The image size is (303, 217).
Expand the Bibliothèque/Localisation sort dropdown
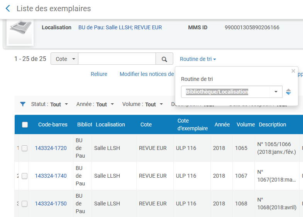(x=276, y=92)
